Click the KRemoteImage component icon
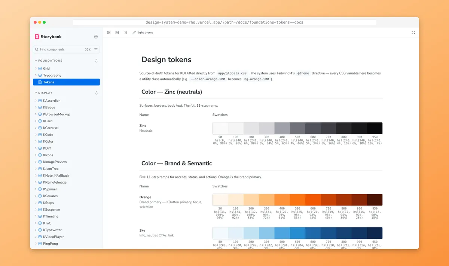The width and height of the screenshot is (449, 266). (40, 182)
